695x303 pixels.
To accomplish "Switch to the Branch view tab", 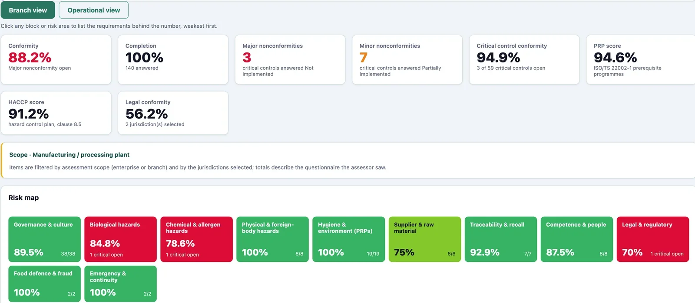I will click(x=28, y=10).
